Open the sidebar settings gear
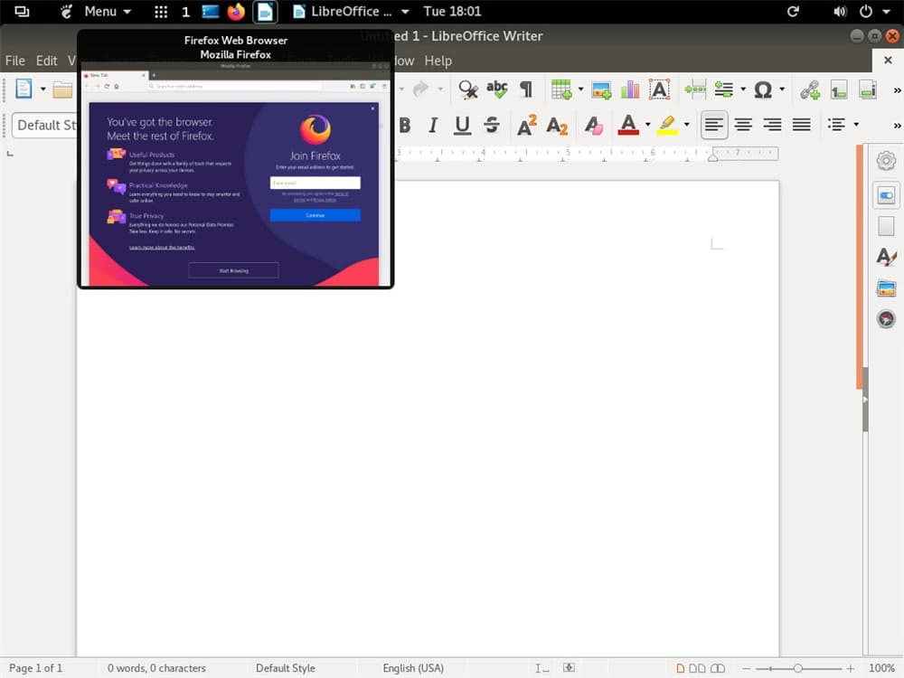The image size is (904, 678). click(x=886, y=160)
